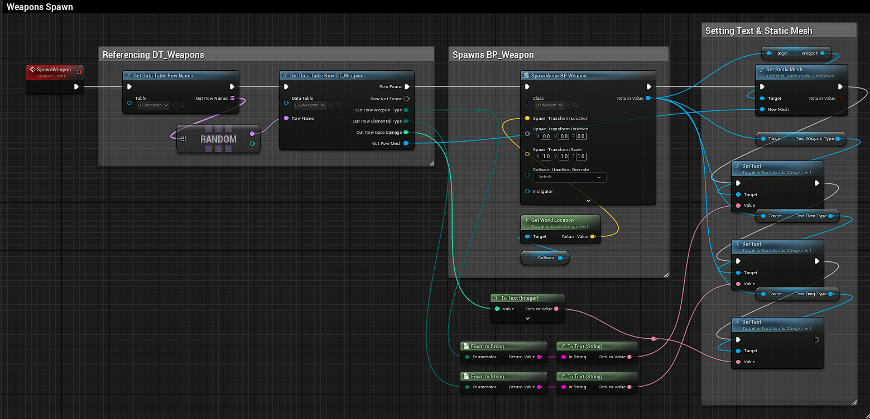Click the Weapons Spawn header title

[40, 7]
